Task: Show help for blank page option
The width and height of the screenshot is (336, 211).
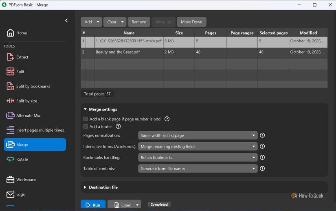Action: tap(167, 119)
